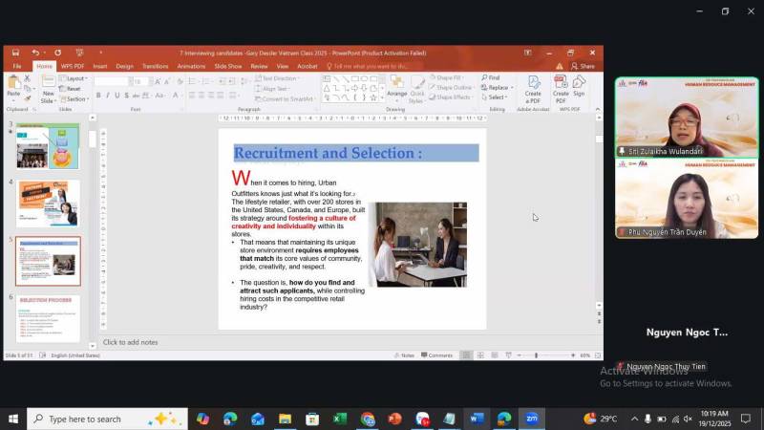The image size is (764, 430).
Task: Click the Share button
Action: click(x=583, y=66)
